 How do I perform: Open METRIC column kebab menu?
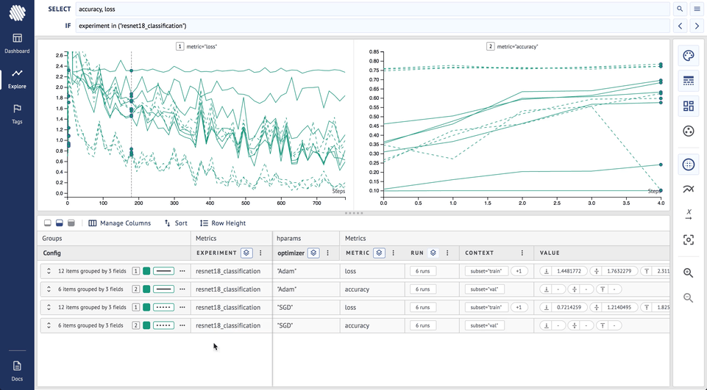393,253
